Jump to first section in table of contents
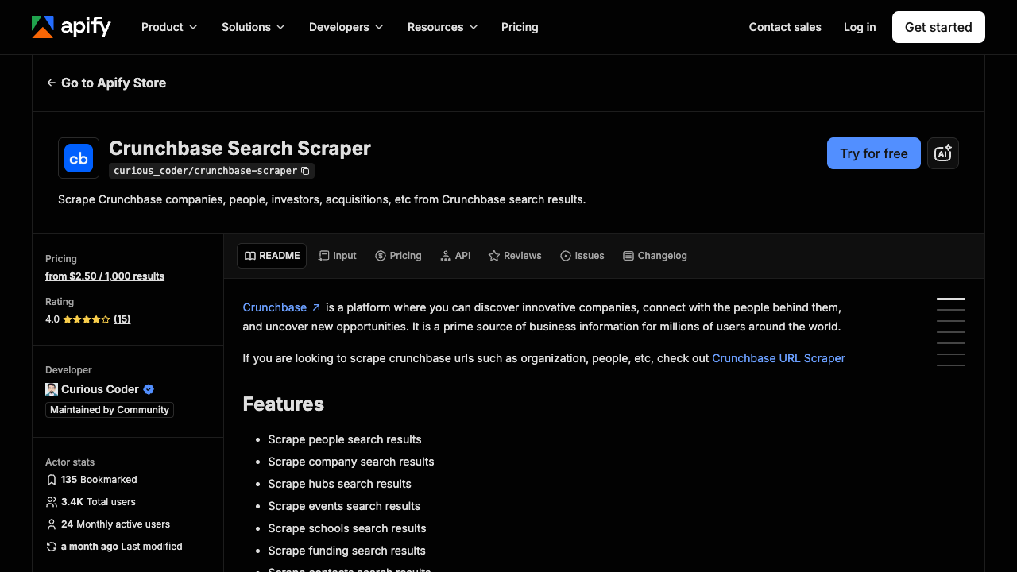Viewport: 1017px width, 572px height. [951, 299]
